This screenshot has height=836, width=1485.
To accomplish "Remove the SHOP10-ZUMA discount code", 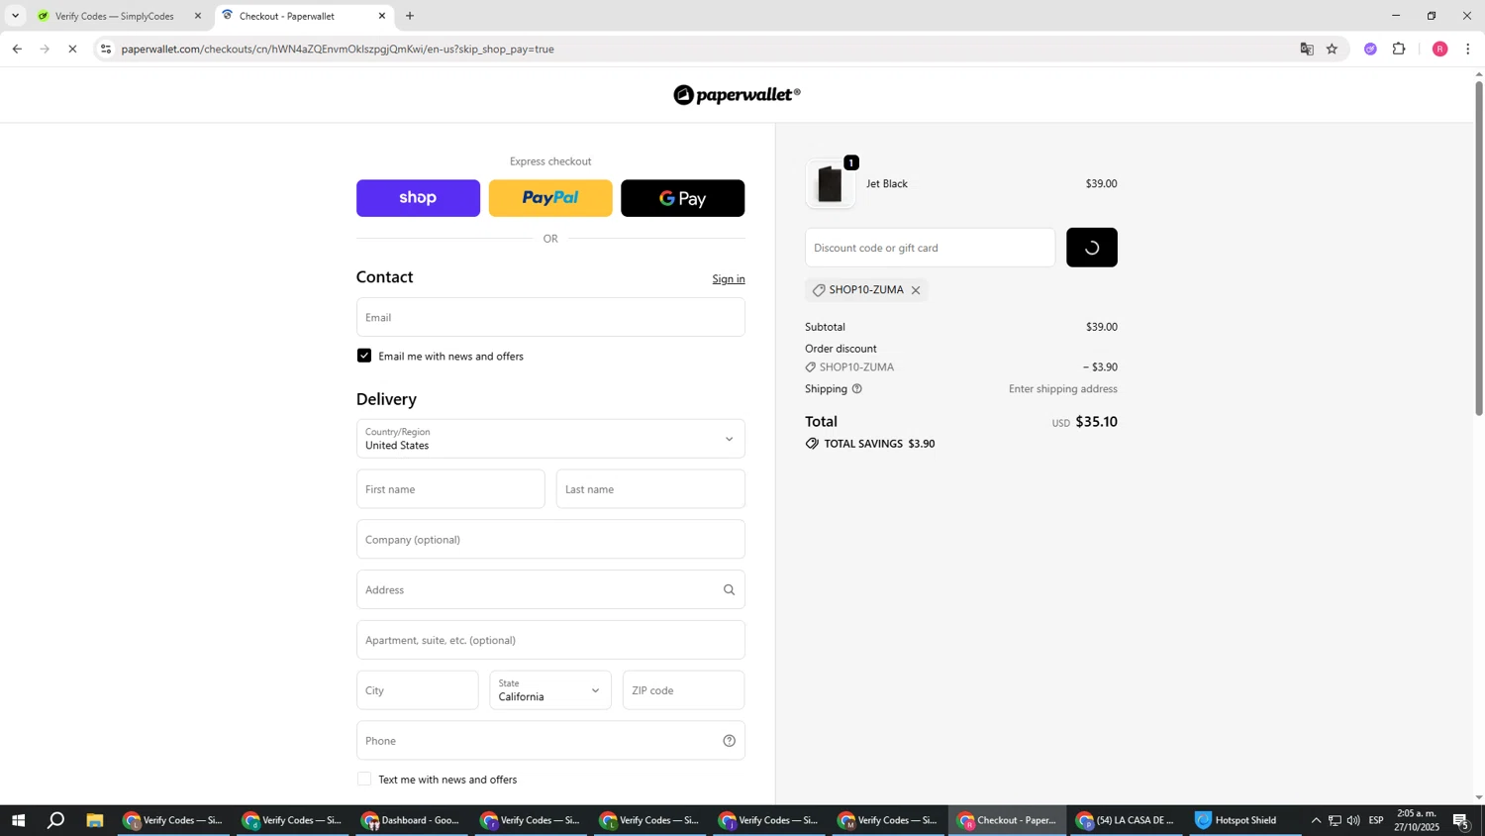I will pos(916,291).
